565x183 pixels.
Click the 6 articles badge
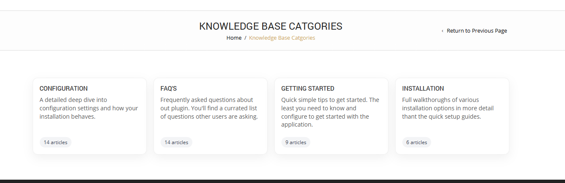[x=417, y=142]
